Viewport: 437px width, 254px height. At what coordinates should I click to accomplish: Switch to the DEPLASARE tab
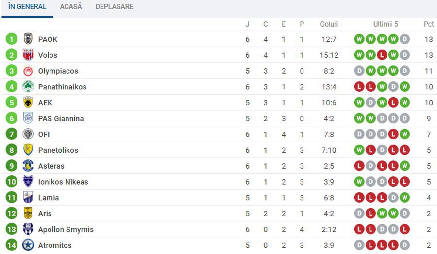114,7
